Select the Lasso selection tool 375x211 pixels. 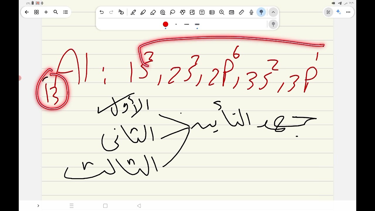pyautogui.click(x=173, y=12)
